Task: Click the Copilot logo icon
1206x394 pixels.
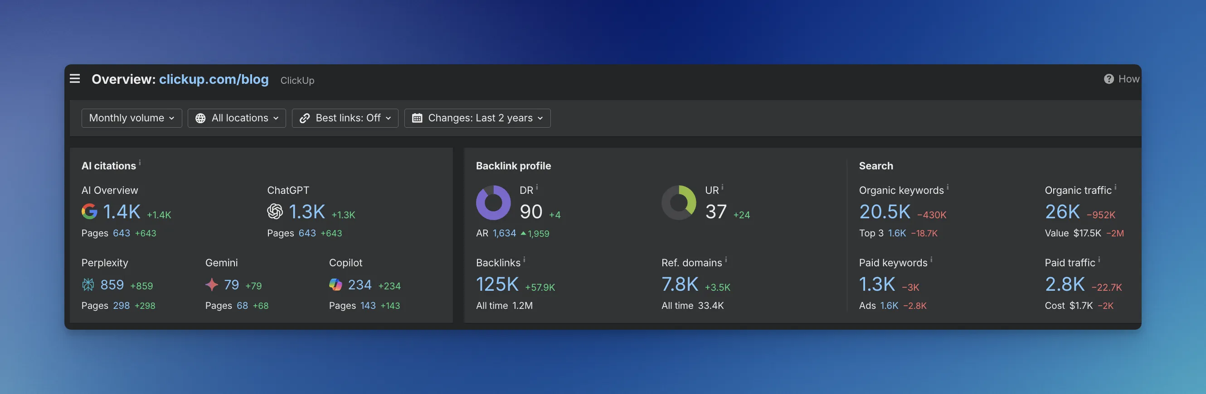Action: coord(335,284)
